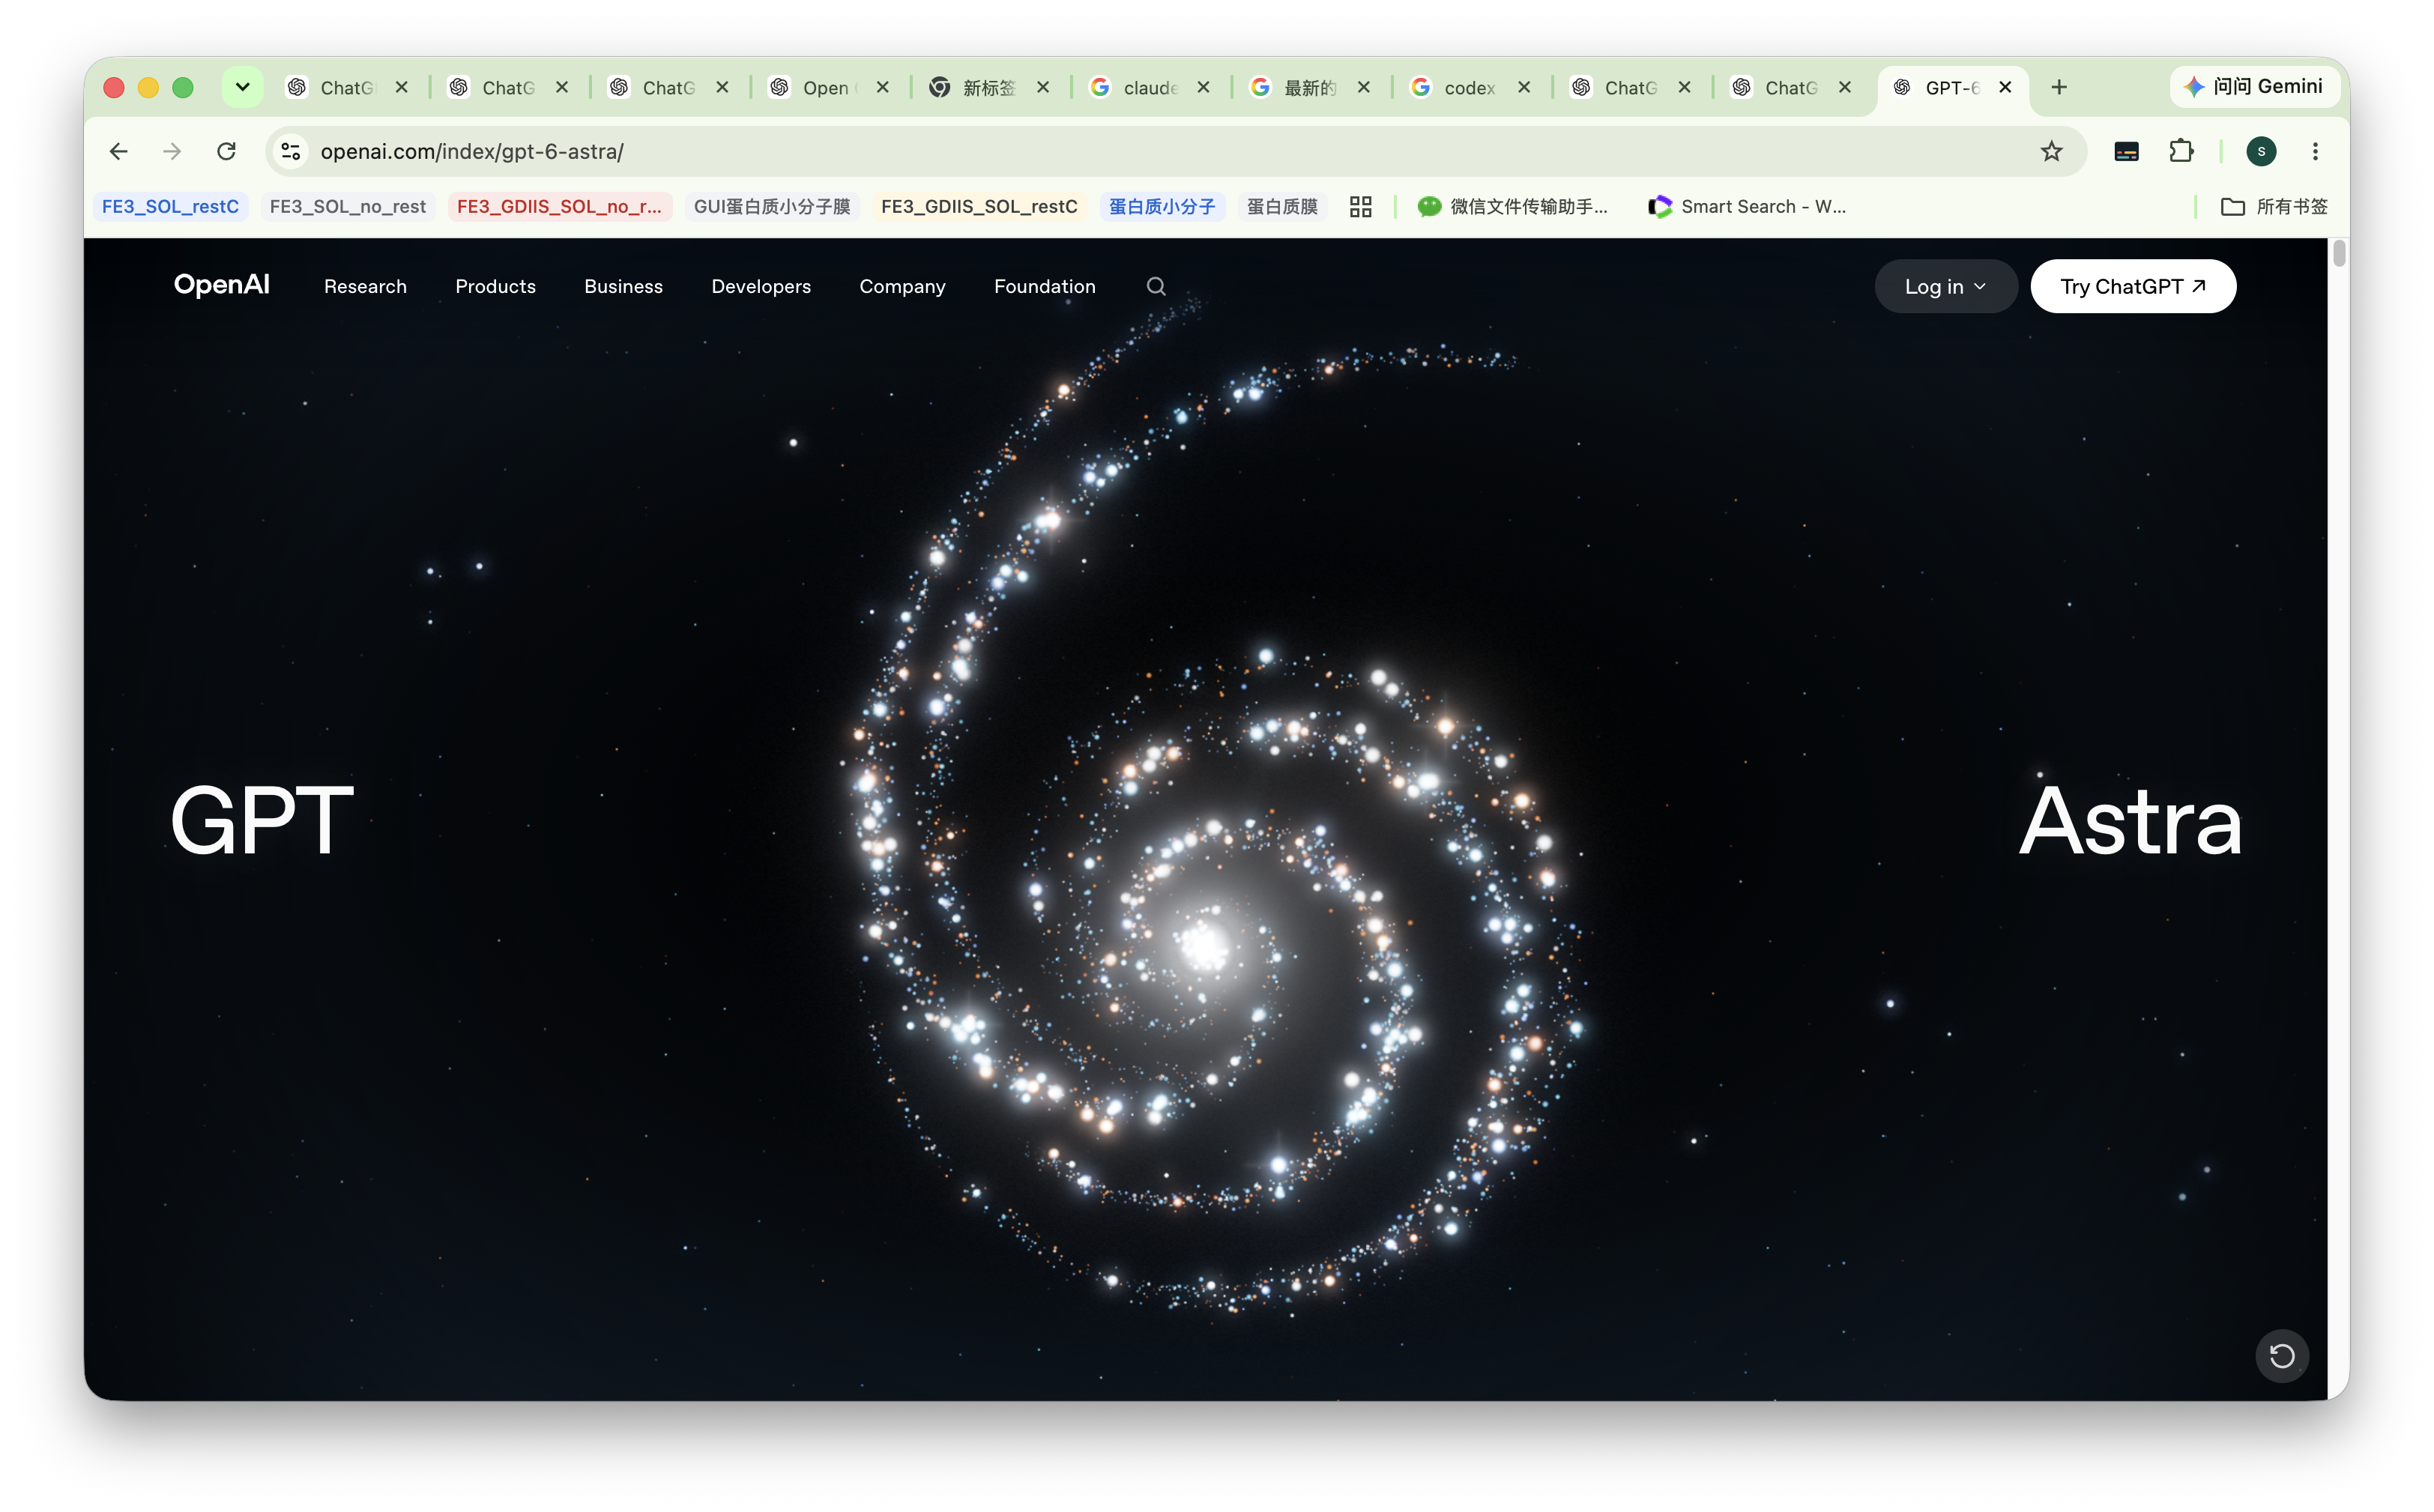
Task: Click the dark extension icon beside the star
Action: (2126, 151)
